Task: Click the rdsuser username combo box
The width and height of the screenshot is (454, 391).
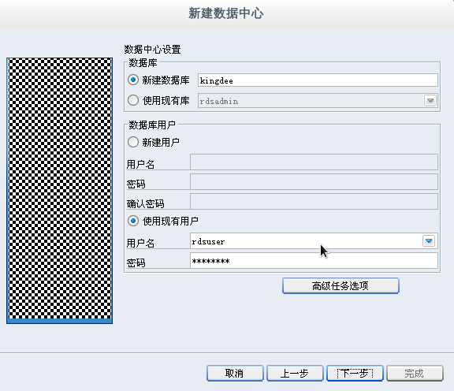Action: 314,241
